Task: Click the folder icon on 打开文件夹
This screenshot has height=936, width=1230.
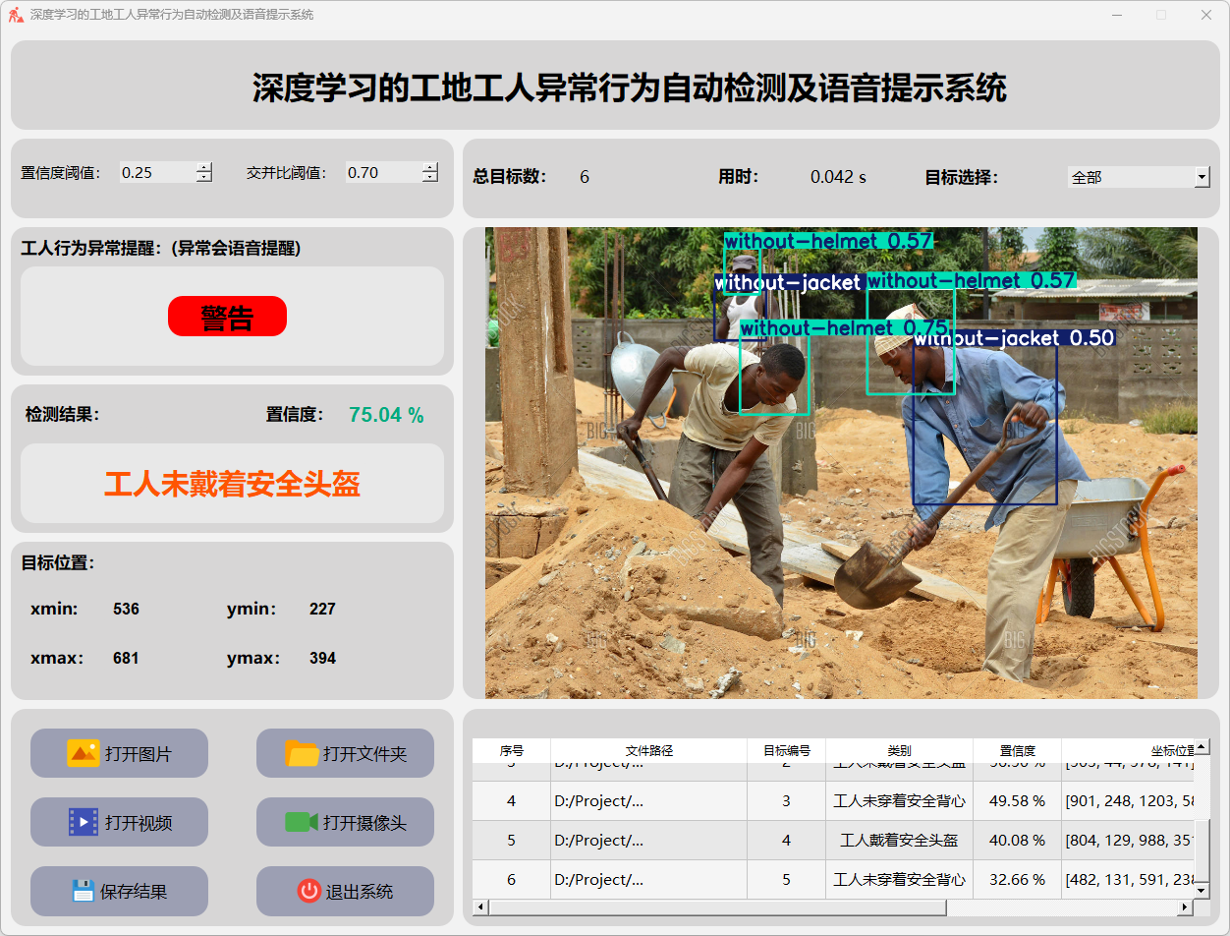Action: [302, 753]
